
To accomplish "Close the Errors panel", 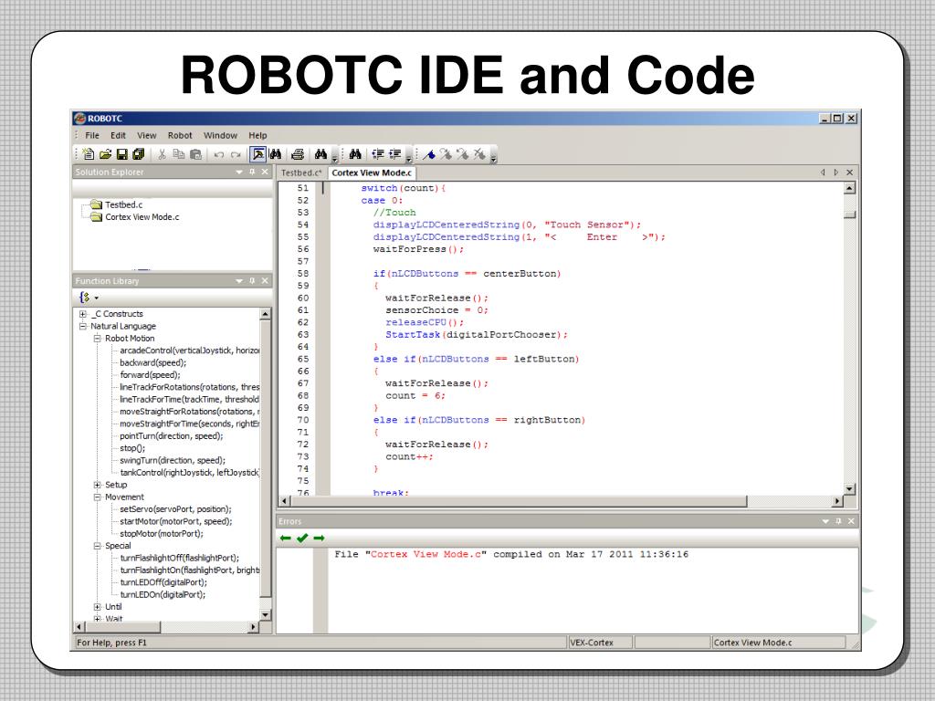I will pyautogui.click(x=851, y=521).
